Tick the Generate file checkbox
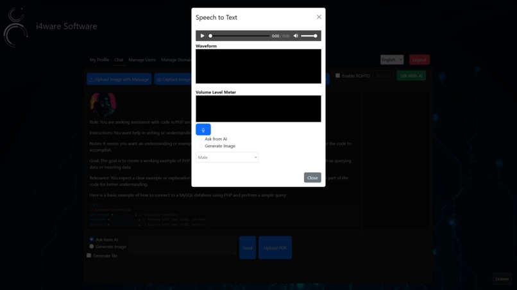This screenshot has height=290, width=517. click(89, 255)
